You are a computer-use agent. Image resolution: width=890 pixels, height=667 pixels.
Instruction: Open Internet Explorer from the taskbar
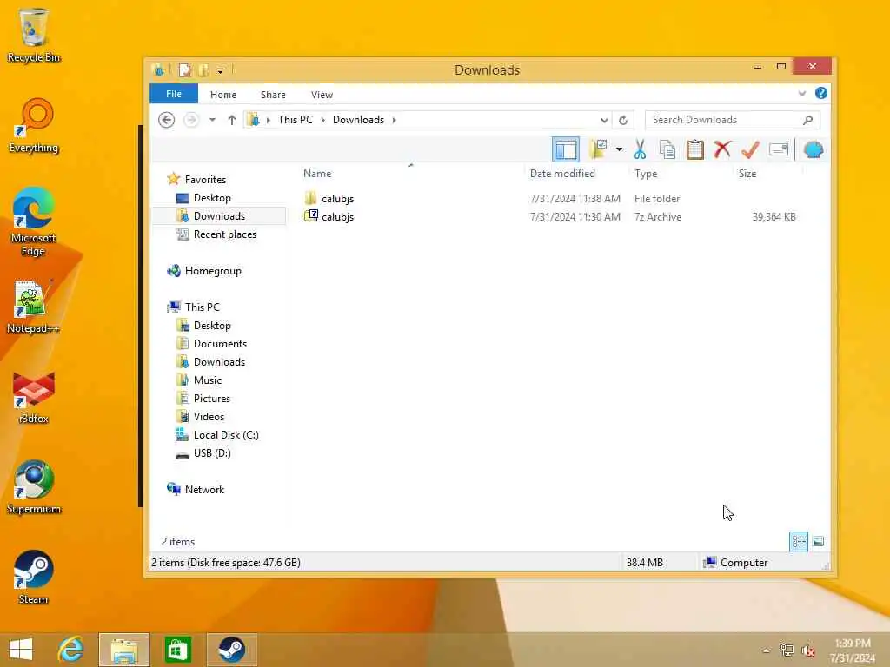[x=71, y=650]
